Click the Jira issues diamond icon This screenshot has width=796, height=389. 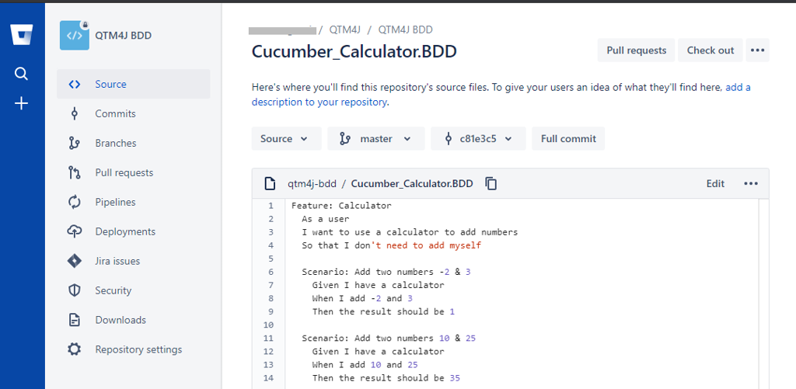point(75,261)
